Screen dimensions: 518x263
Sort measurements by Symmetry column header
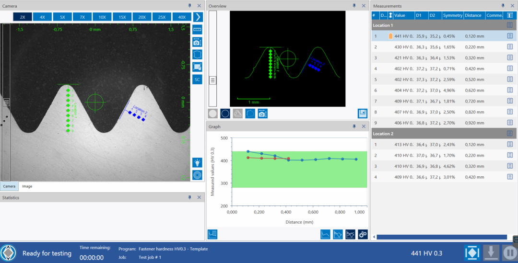[452, 15]
